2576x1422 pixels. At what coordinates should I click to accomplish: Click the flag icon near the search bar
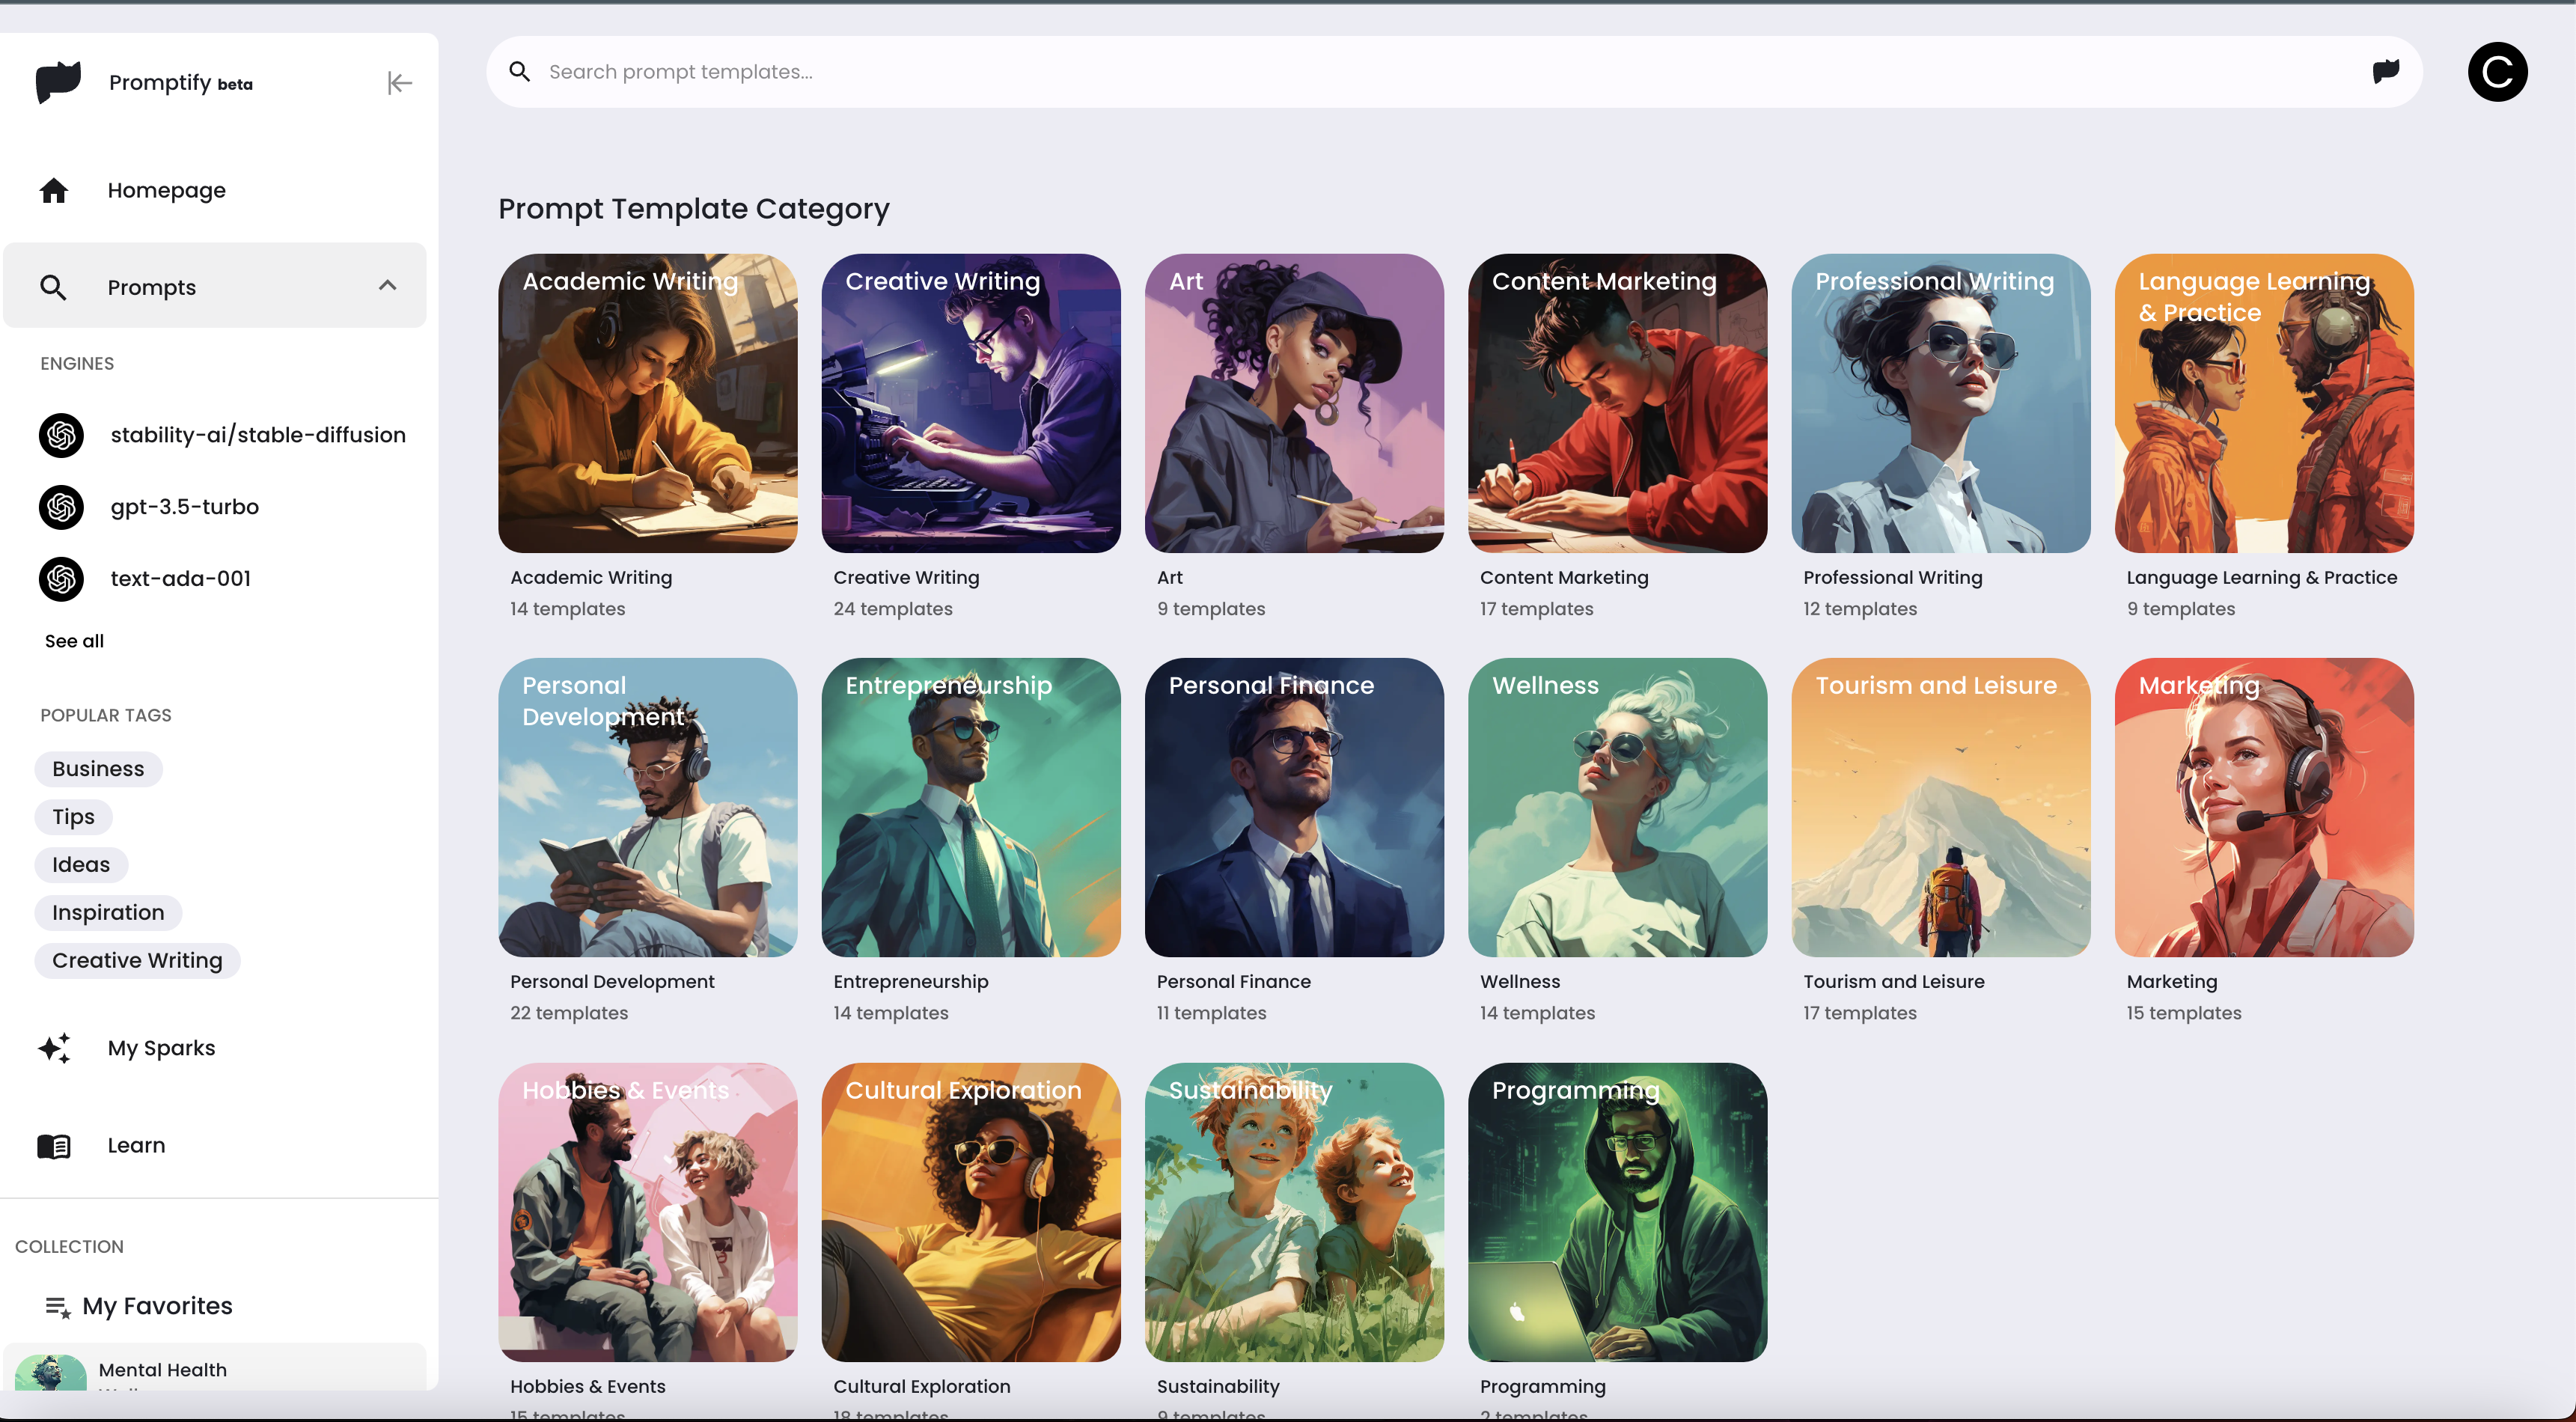tap(2385, 71)
